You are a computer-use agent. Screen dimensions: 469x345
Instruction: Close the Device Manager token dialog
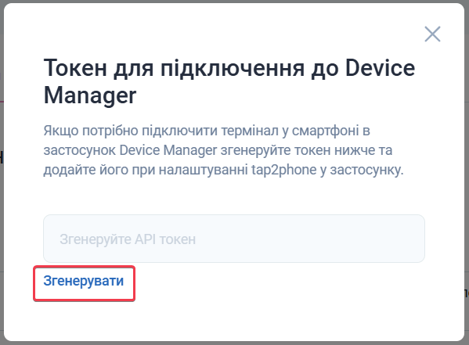click(432, 34)
